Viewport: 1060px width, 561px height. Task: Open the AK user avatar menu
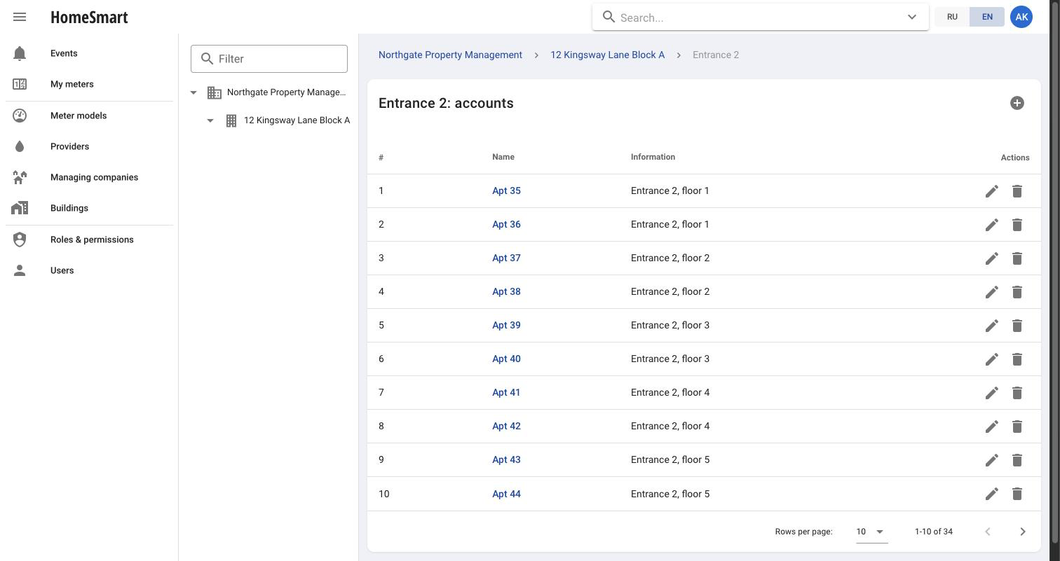point(1021,17)
